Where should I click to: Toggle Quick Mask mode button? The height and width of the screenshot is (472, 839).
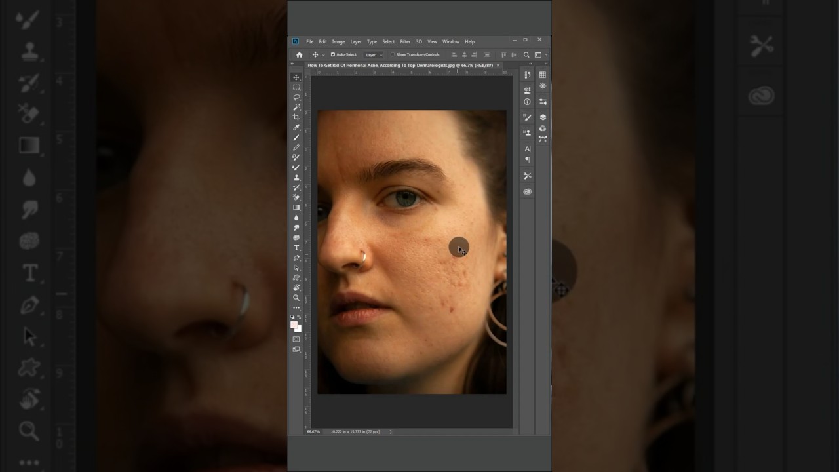pyautogui.click(x=296, y=339)
